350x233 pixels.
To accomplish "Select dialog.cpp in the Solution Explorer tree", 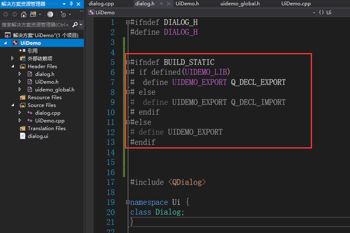I will (x=48, y=113).
